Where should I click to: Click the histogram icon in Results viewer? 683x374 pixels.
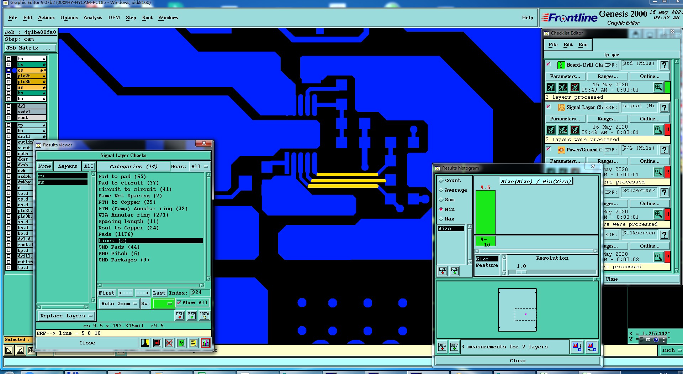click(206, 343)
